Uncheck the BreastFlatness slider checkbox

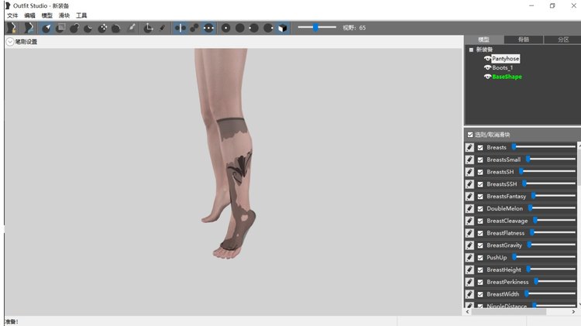pyautogui.click(x=480, y=233)
